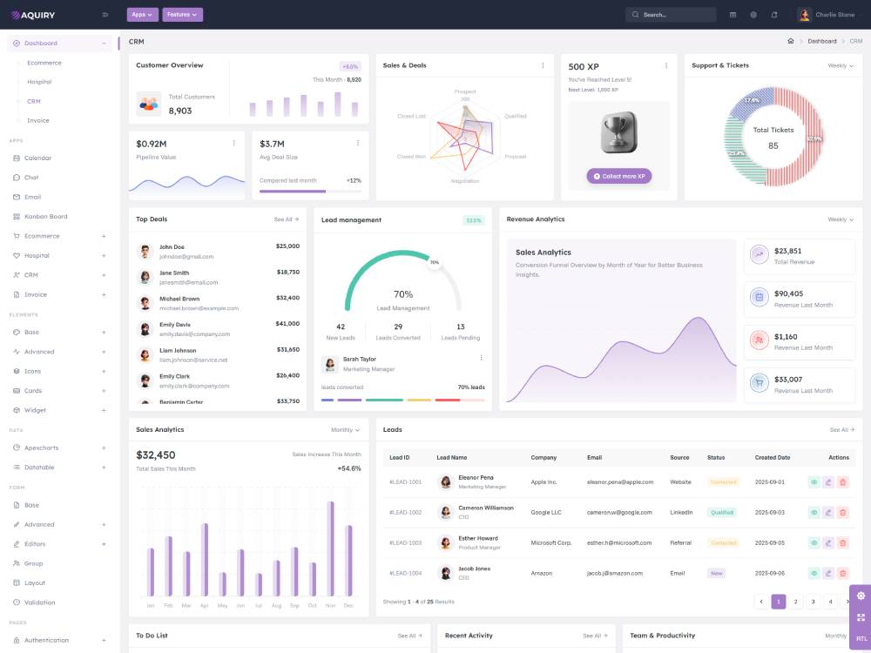Click the settings gear in the top bar
This screenshot has width=871, height=653.
click(x=753, y=15)
